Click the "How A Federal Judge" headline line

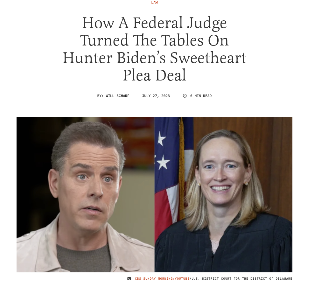pyautogui.click(x=155, y=23)
